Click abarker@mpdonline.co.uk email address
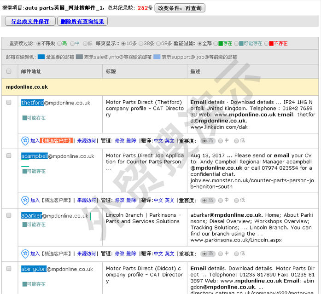This screenshot has height=294, width=321. pos(55,216)
